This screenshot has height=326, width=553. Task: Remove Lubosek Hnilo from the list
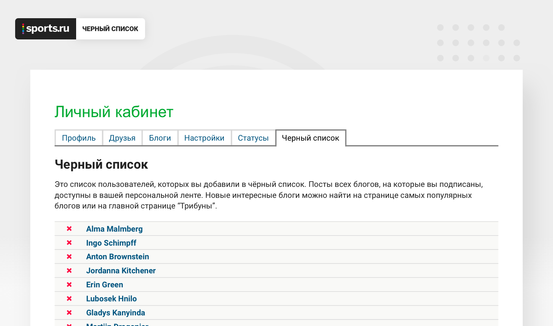point(69,299)
